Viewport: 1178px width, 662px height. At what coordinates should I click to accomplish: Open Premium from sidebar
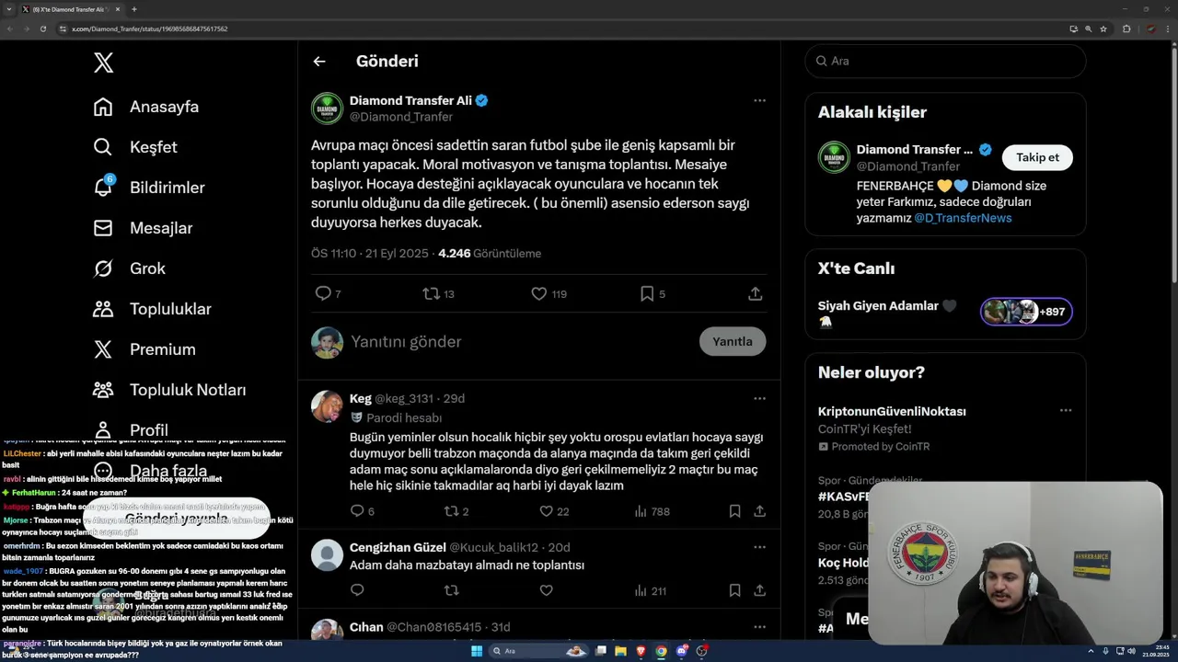(x=144, y=349)
